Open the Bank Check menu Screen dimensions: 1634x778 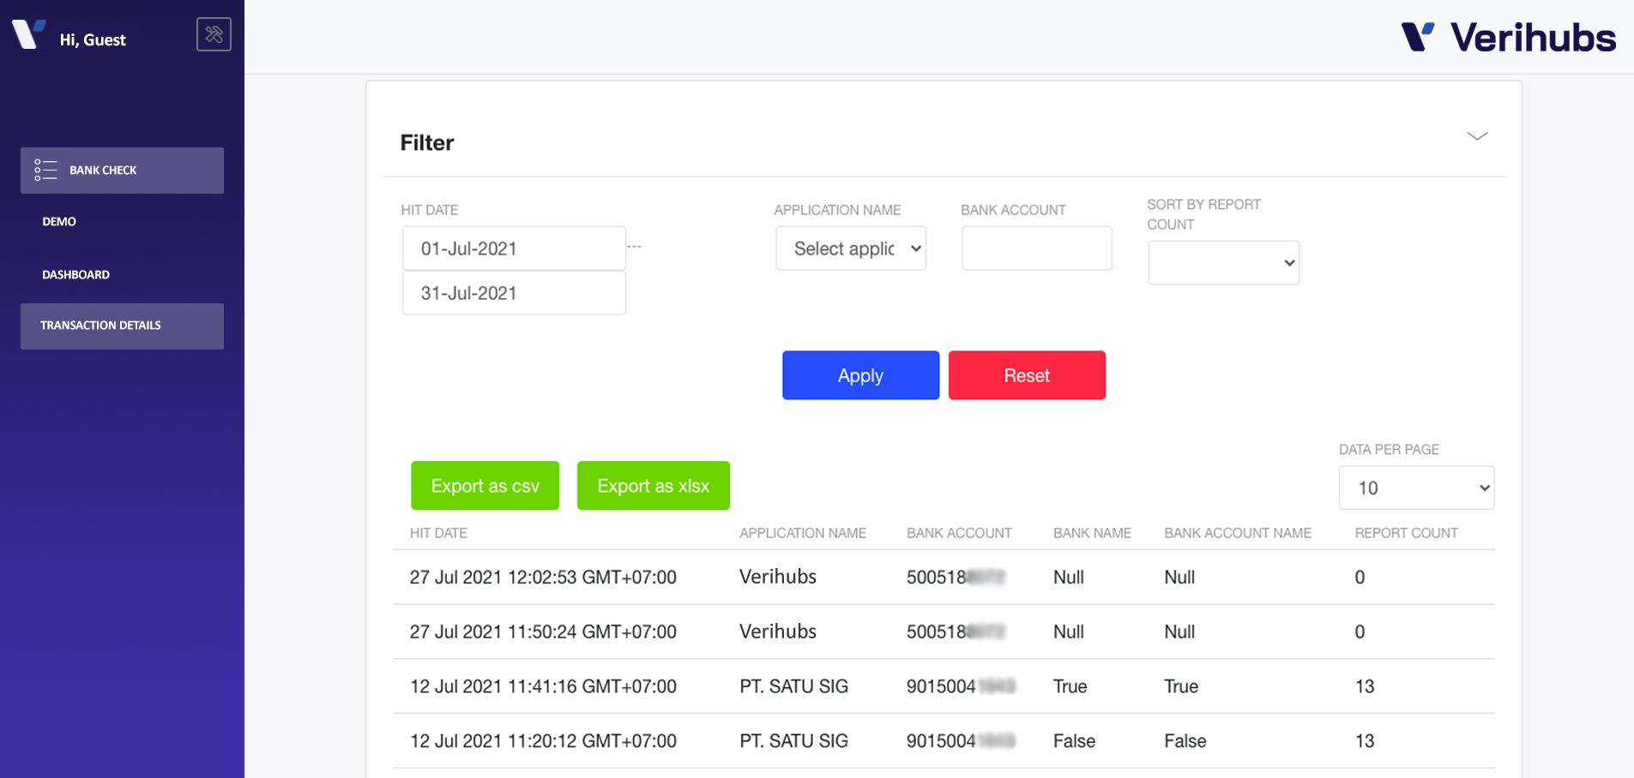(122, 170)
